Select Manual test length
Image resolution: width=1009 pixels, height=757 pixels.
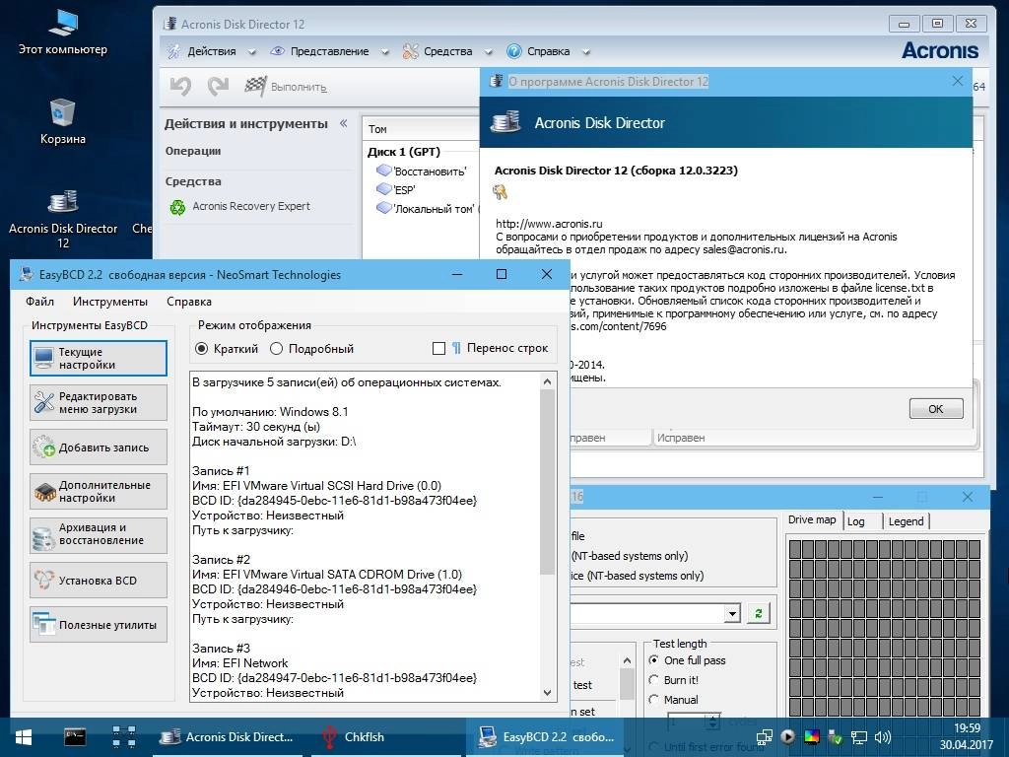[654, 699]
